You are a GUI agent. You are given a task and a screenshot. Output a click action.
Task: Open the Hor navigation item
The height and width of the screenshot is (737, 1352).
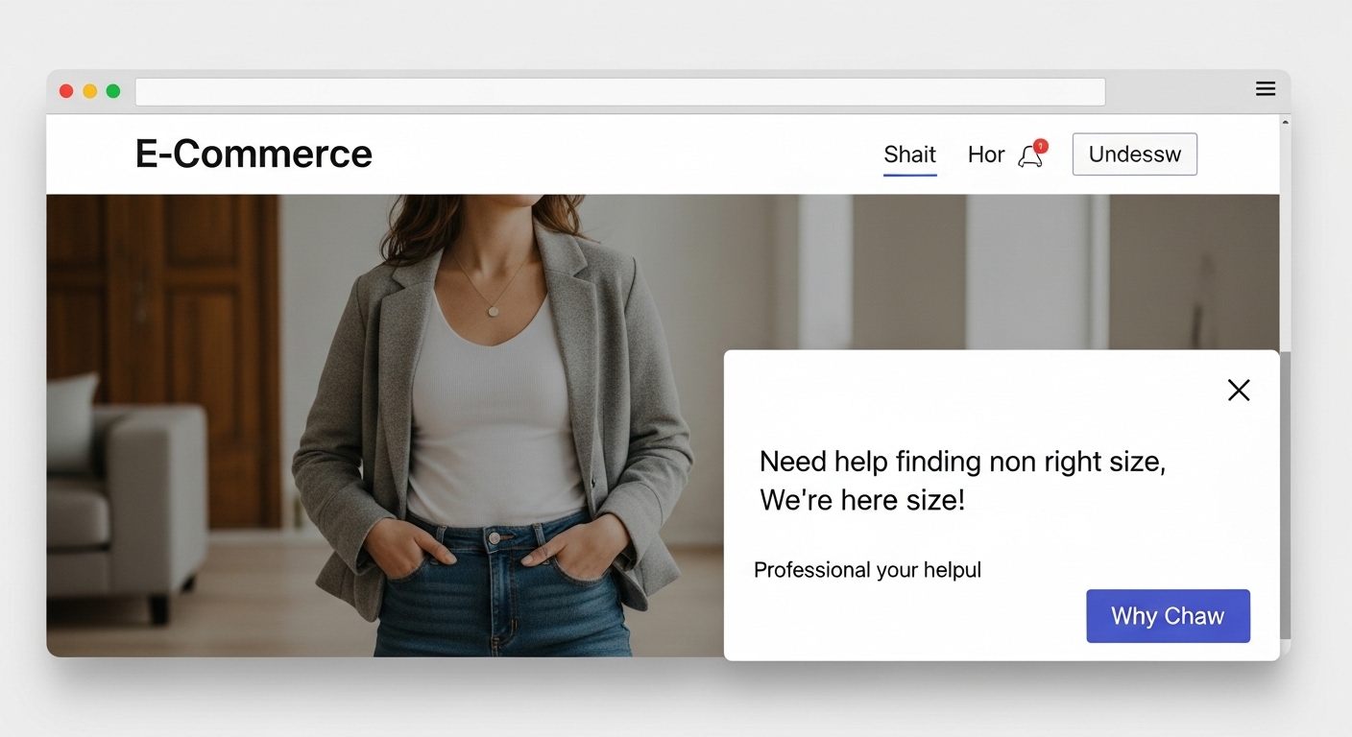pos(985,155)
